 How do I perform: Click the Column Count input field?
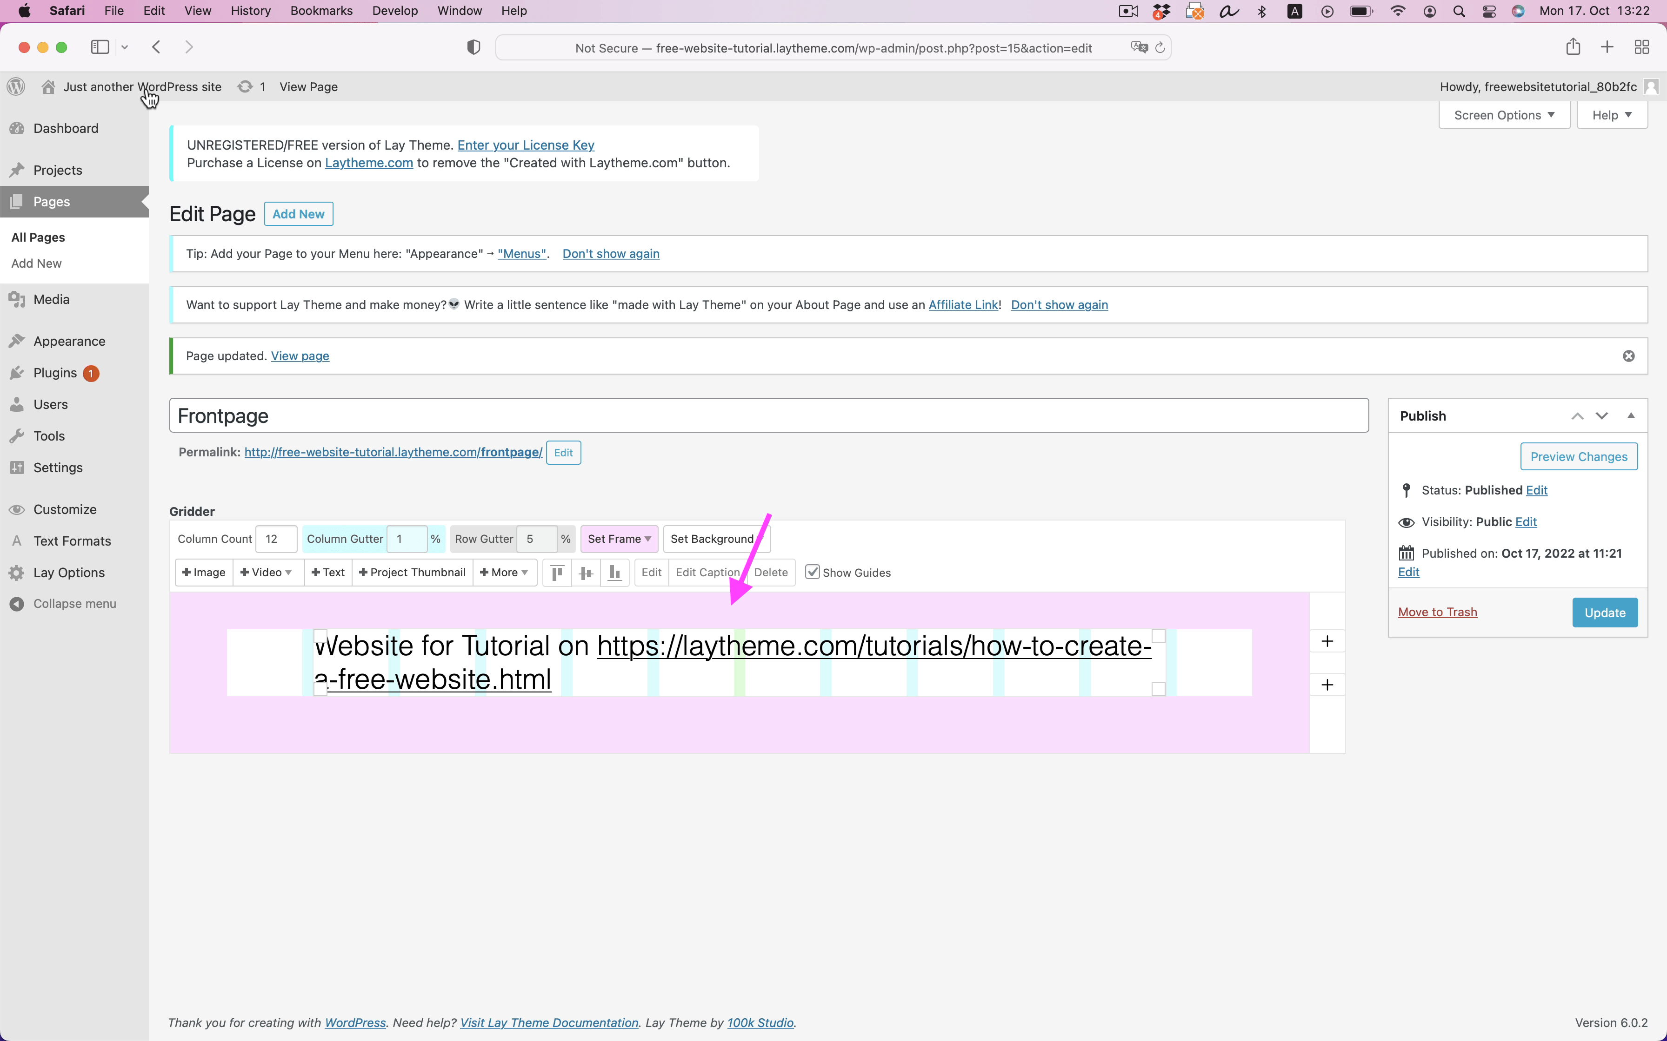pos(275,539)
